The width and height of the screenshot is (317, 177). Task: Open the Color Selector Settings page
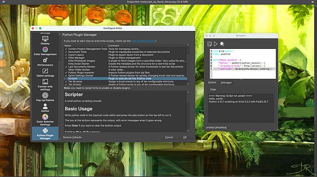[45, 120]
